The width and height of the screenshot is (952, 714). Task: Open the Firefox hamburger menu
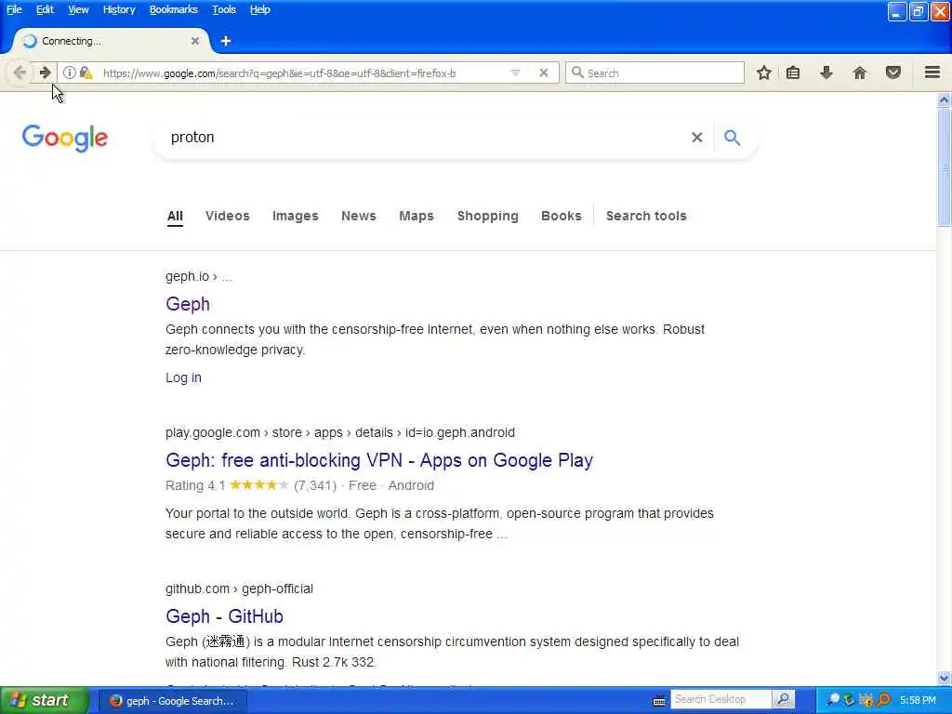[932, 73]
